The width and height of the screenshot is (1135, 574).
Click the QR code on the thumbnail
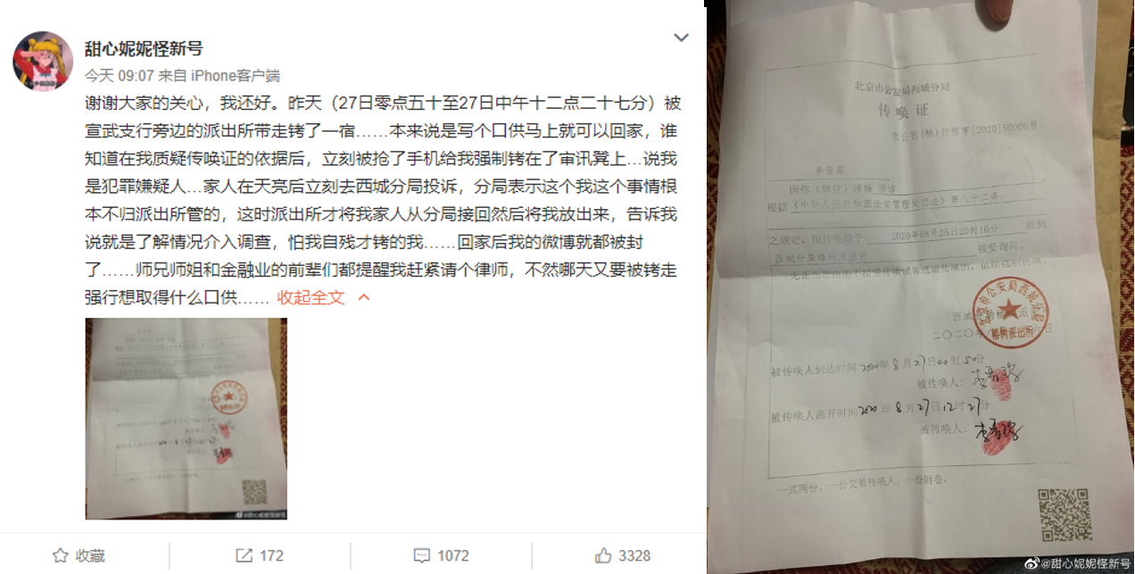tap(254, 492)
